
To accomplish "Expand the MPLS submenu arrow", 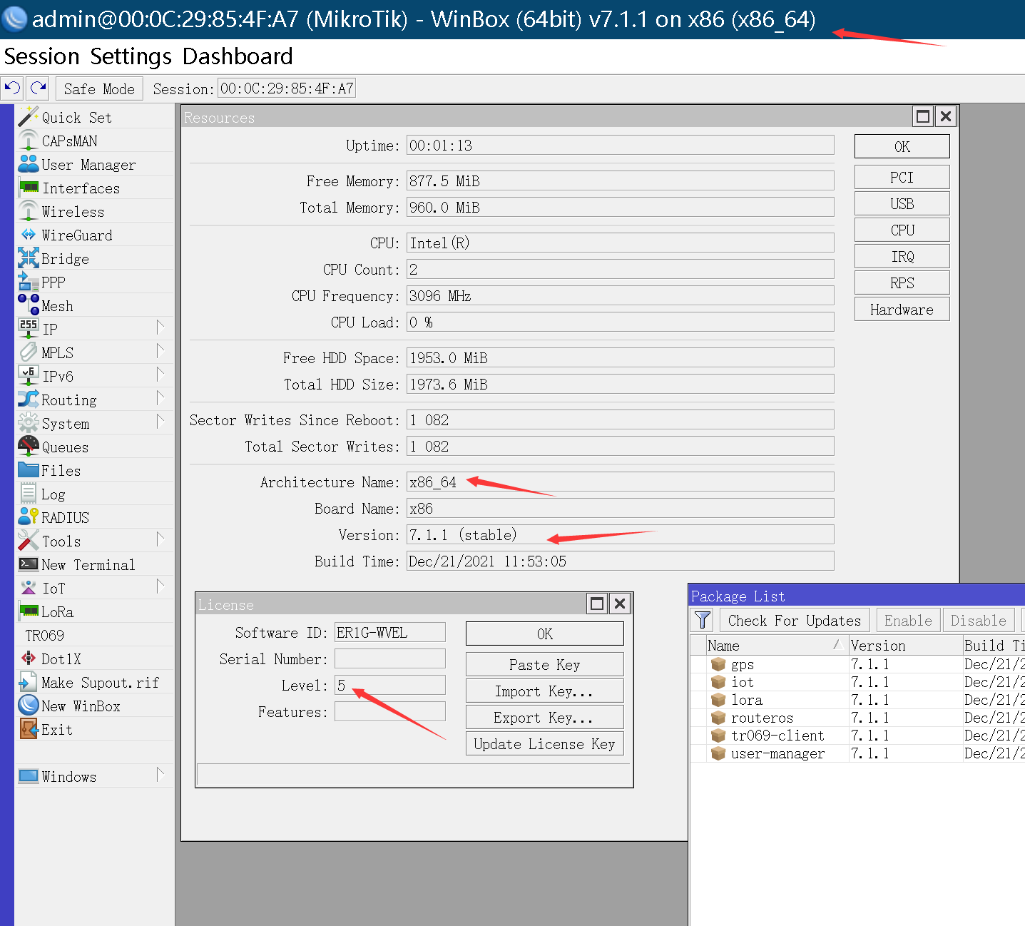I will point(160,352).
